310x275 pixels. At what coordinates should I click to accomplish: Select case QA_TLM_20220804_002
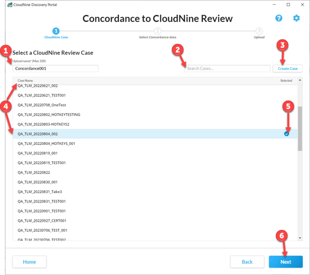pyautogui.click(x=155, y=134)
